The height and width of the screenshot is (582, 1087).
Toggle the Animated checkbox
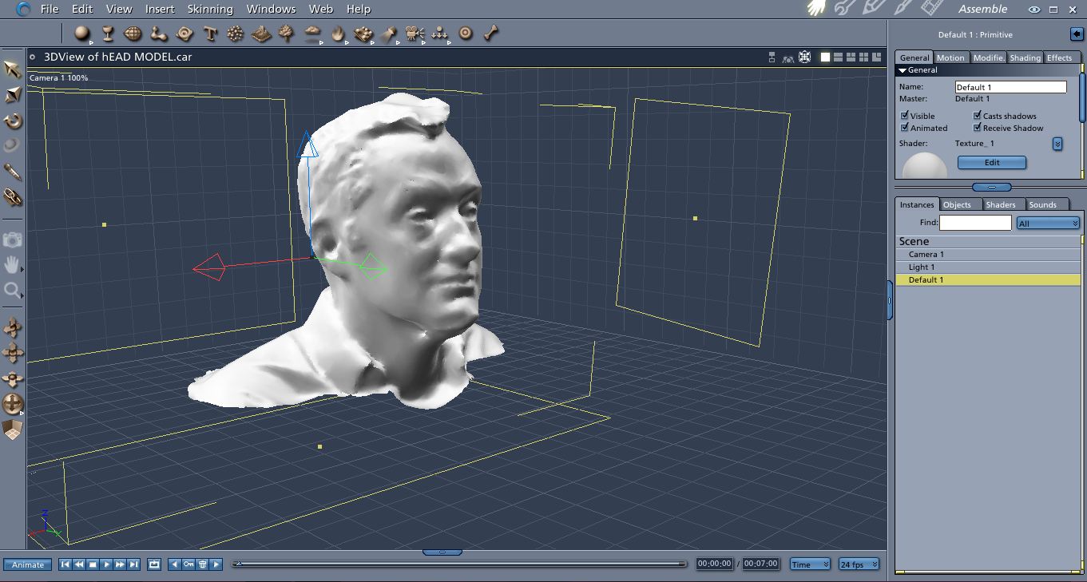click(x=905, y=128)
